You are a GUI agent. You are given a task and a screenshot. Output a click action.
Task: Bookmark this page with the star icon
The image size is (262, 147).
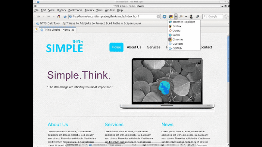tap(65, 16)
